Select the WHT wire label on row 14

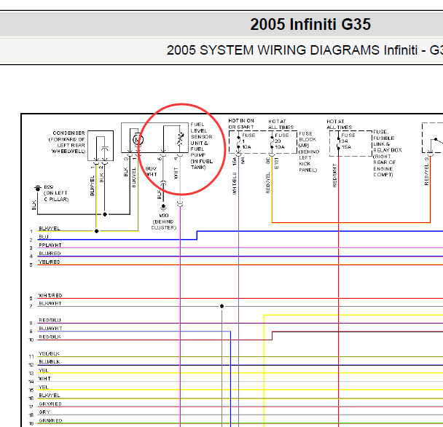pyautogui.click(x=44, y=378)
